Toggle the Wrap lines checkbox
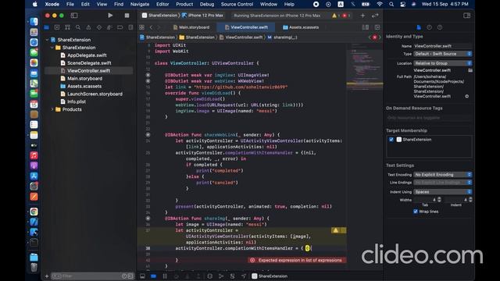500x281 pixels. tap(415, 212)
